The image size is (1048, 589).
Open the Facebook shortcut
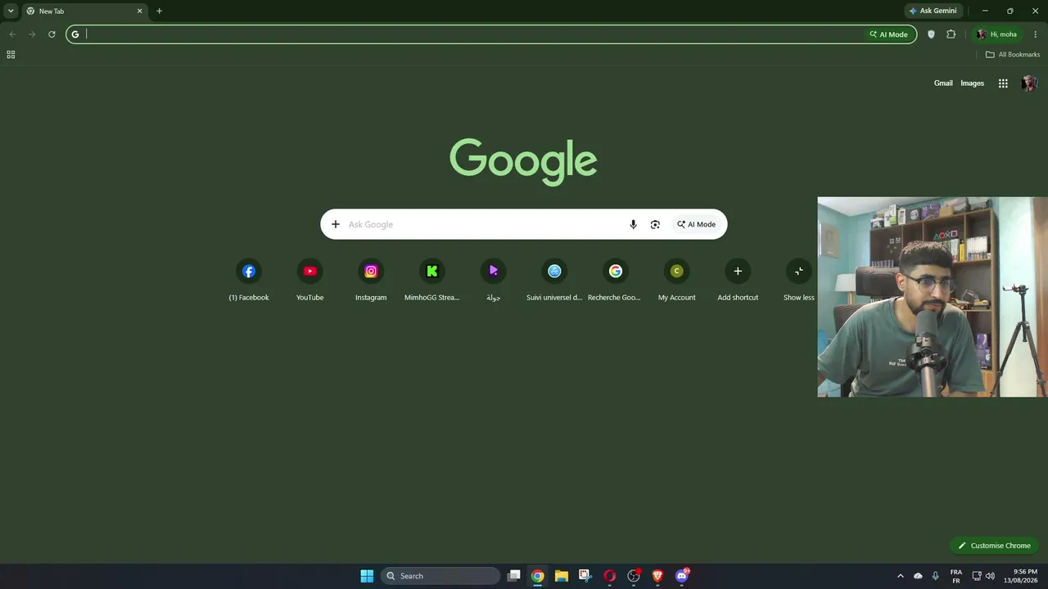coord(249,272)
